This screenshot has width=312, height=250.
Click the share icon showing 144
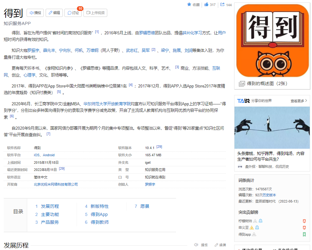[223, 5]
